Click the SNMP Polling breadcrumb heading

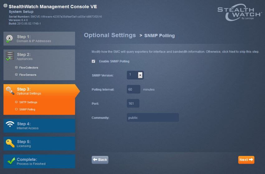[x=159, y=35]
